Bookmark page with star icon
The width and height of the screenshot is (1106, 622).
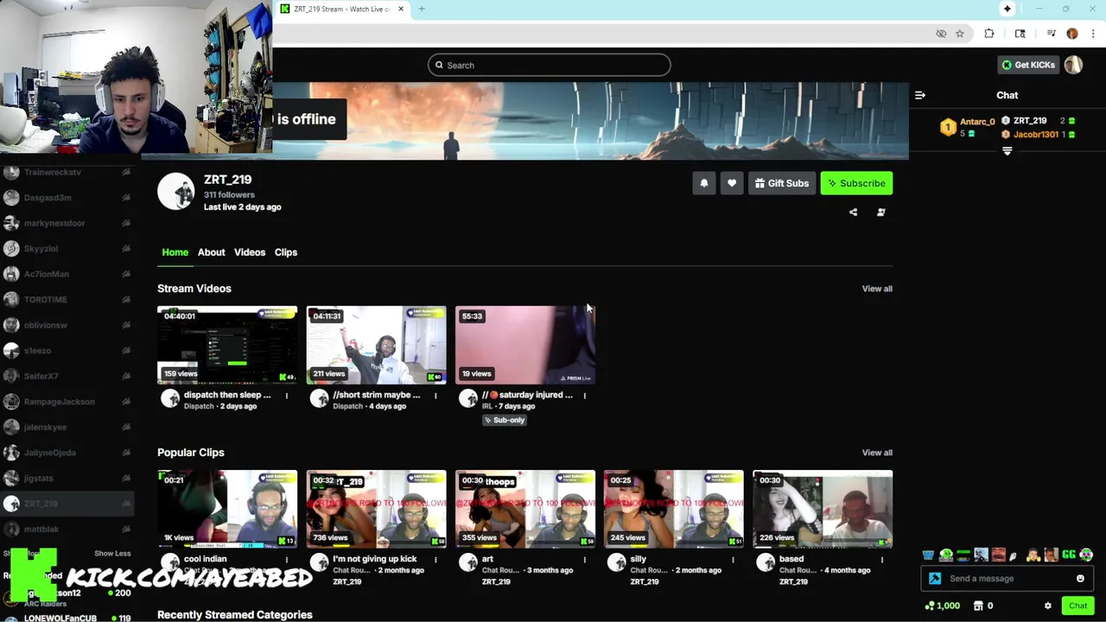click(959, 34)
